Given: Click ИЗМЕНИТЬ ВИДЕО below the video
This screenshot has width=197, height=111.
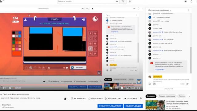Looking at the screenshot, I should (133, 106).
